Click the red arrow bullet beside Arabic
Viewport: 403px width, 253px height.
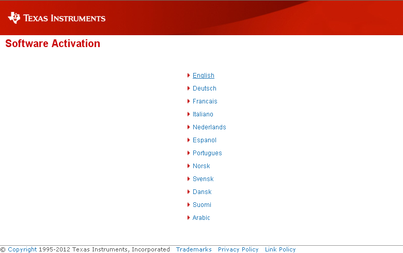pyautogui.click(x=189, y=218)
